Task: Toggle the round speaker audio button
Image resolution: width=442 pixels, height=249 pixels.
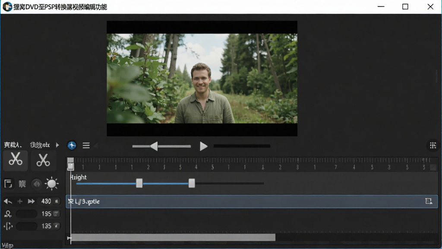Action: (37, 184)
